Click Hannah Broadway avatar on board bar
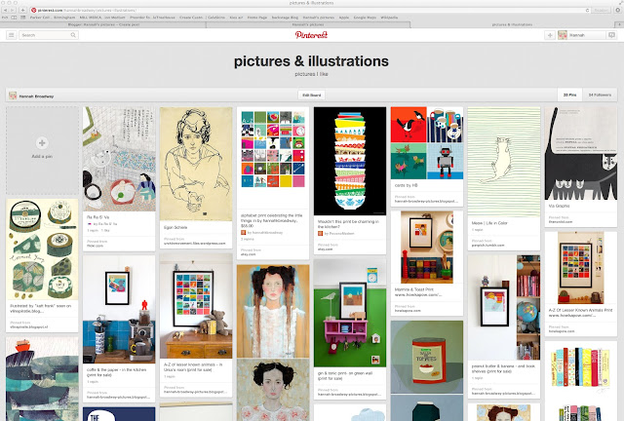 tap(13, 96)
